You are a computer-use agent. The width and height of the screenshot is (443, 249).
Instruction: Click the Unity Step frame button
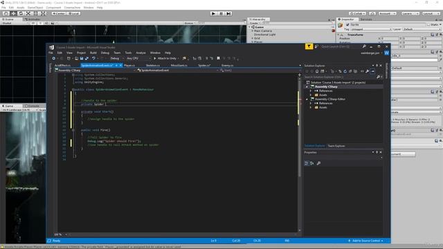click(x=229, y=14)
